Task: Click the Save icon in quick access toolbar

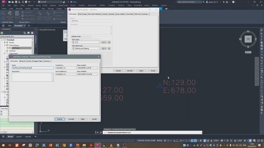Action: 16,2
